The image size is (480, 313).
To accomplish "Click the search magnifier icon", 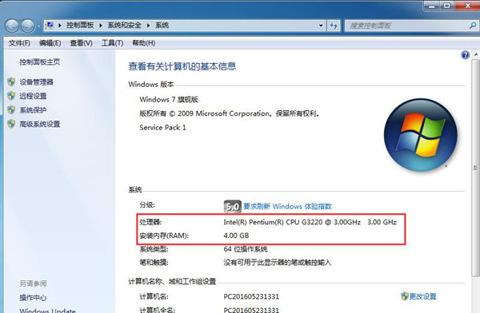I will tap(472, 26).
